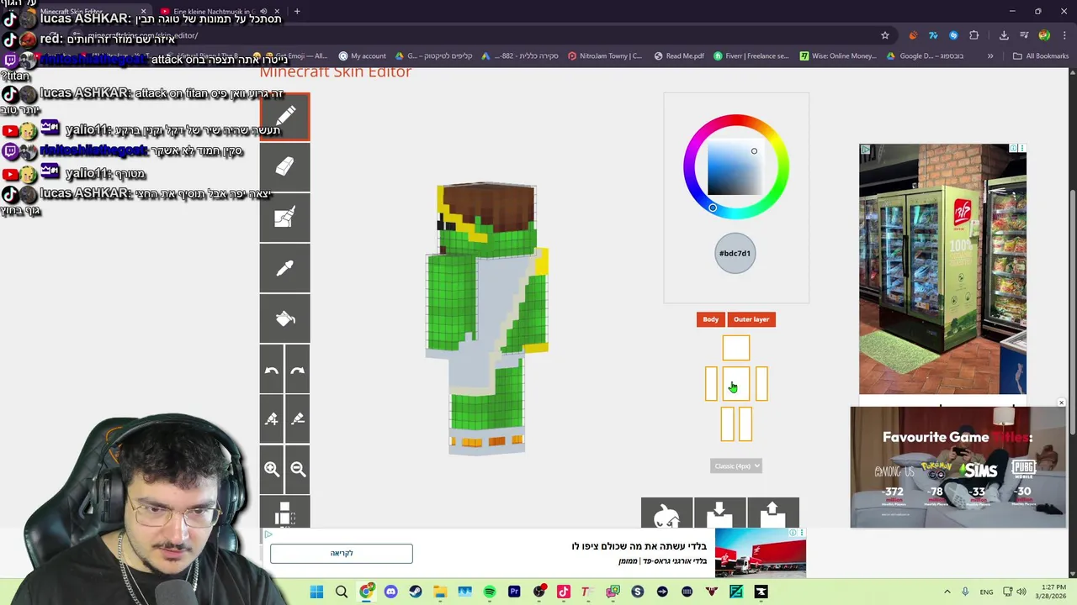1077x605 pixels.
Task: Select the darken color (−) tool
Action: pos(298,418)
